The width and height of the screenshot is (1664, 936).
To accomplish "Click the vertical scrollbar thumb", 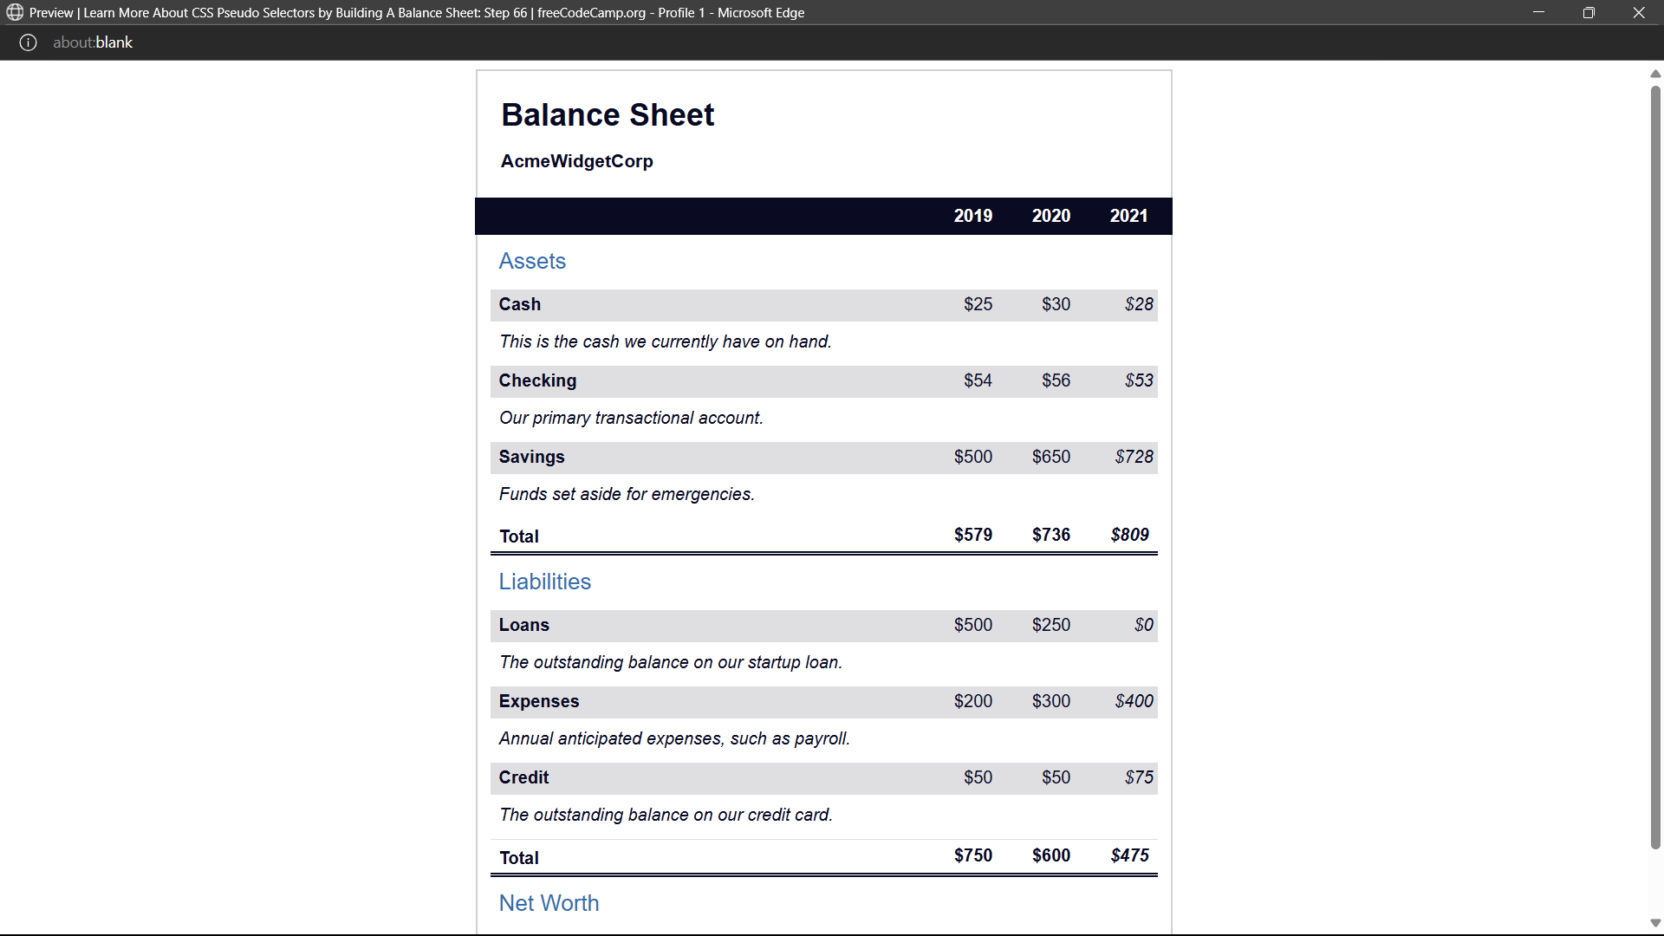I will 1655,468.
